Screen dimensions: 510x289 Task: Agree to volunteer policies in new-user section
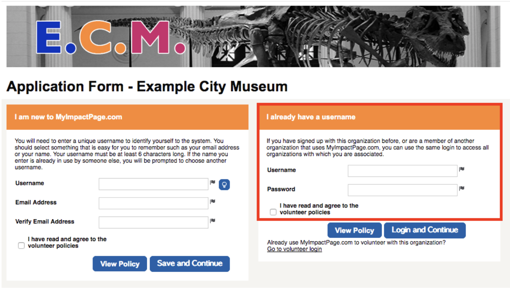click(21, 246)
